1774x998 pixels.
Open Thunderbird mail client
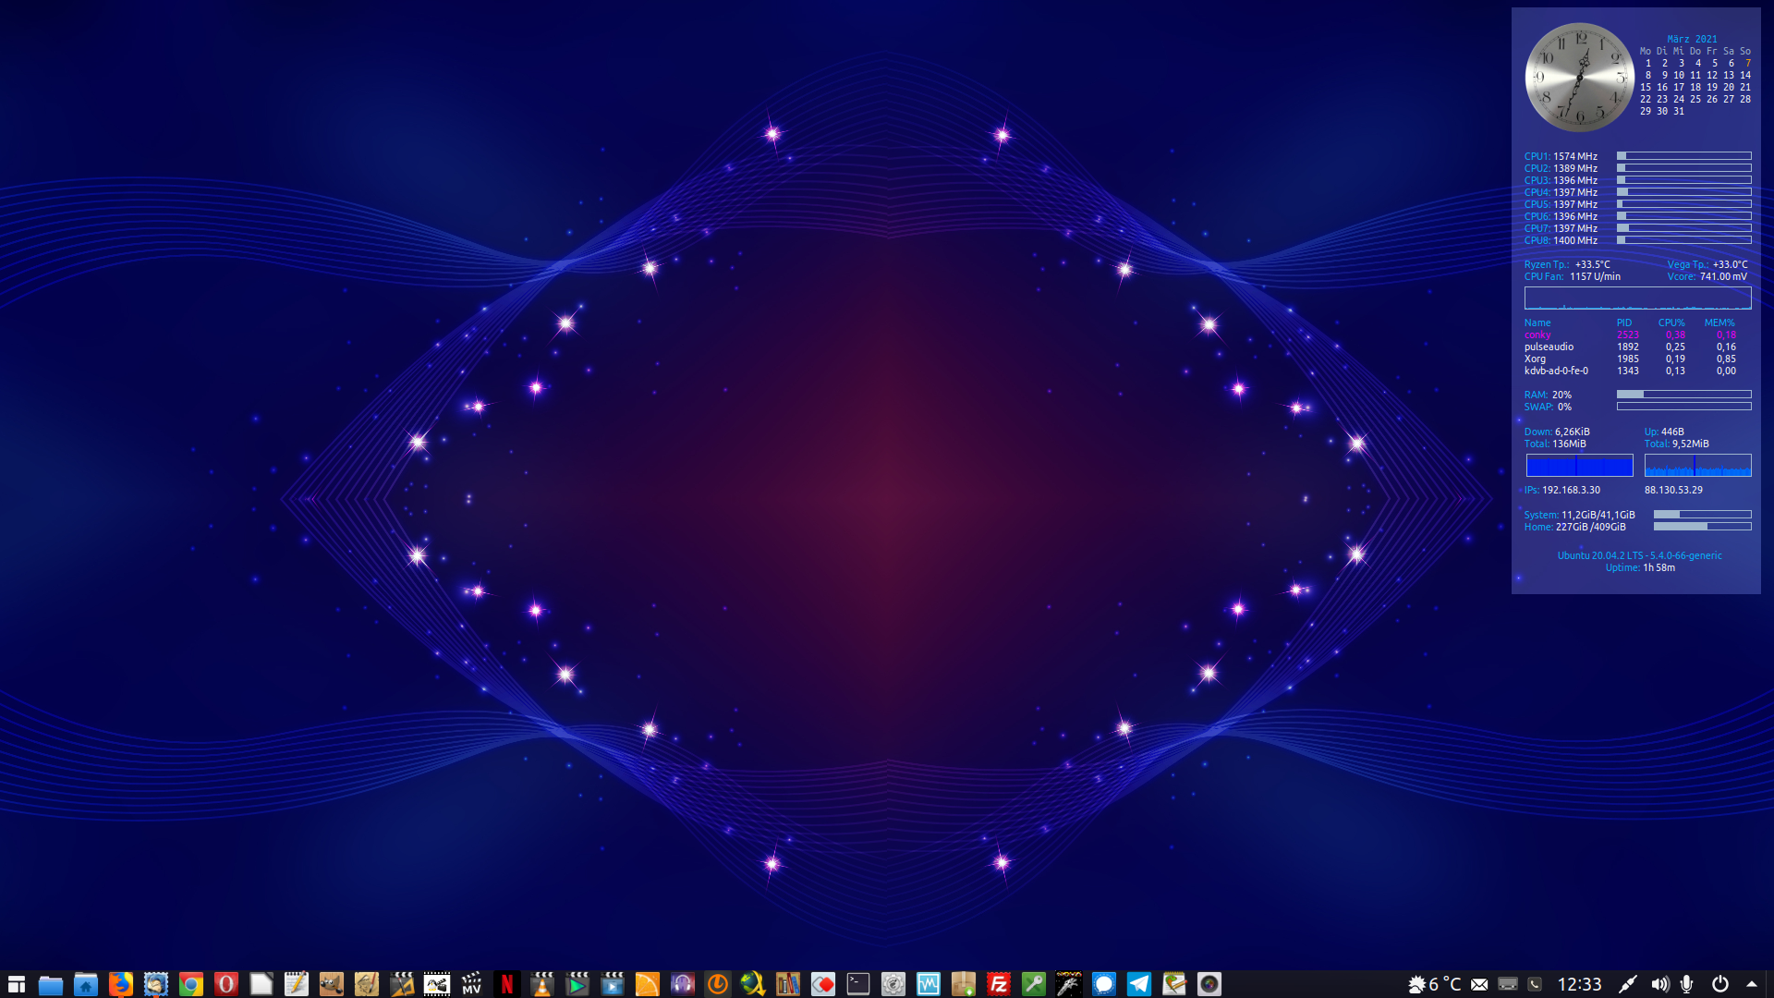coord(155,984)
